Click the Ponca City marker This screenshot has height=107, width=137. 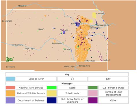point(74,66)
